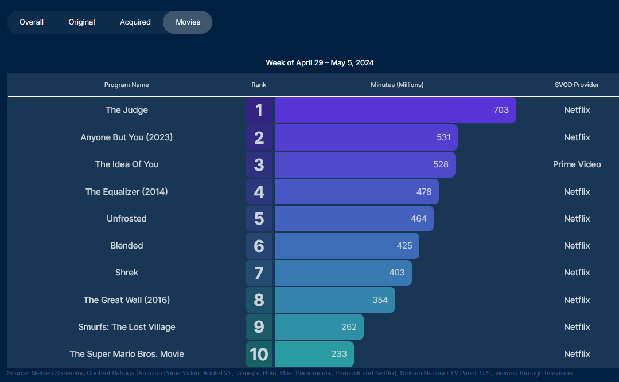Select the rank 3 number badge
Viewport: 619px width, 382px height.
[x=259, y=164]
